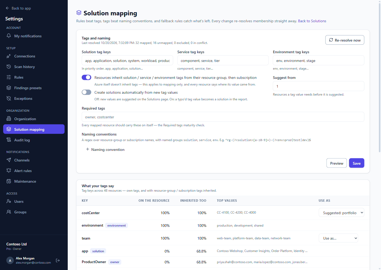The image size is (381, 270).
Task: Open the team row Use as dropdown
Action: click(338, 238)
